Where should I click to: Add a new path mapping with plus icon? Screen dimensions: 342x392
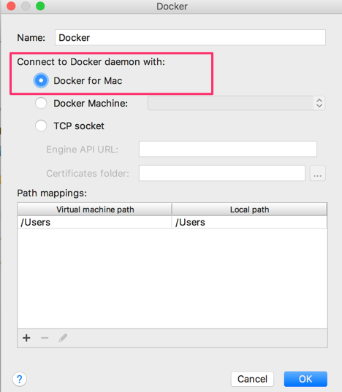[26, 338]
